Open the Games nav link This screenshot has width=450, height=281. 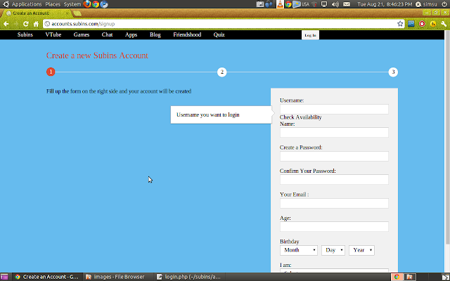(x=82, y=34)
